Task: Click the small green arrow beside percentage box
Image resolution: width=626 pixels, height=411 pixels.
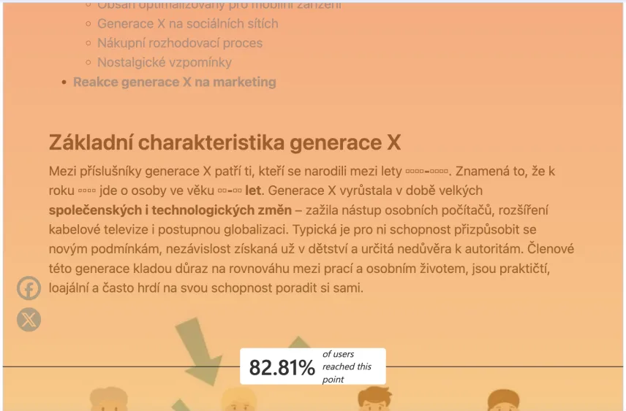Action: tap(298, 343)
